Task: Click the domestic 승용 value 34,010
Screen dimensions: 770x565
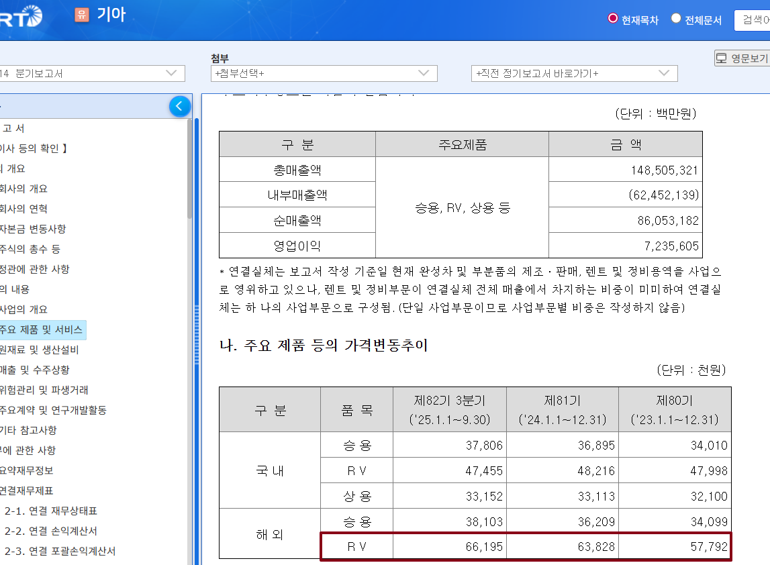Action: 709,446
